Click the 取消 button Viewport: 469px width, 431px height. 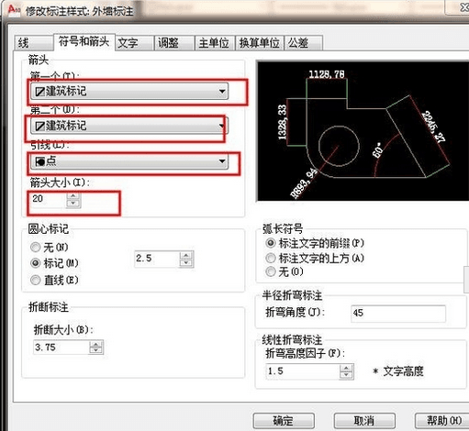364,421
